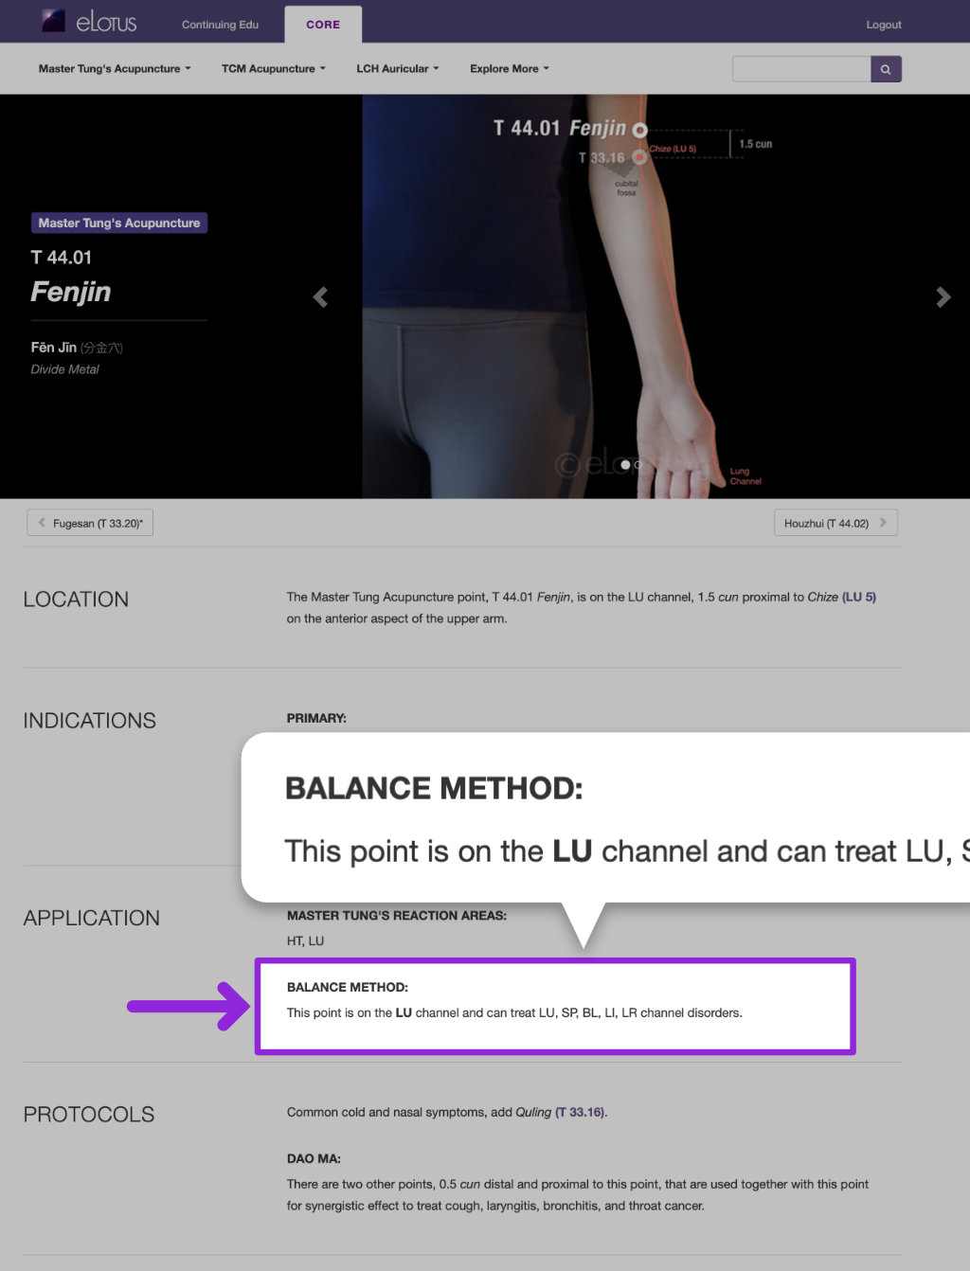Go to previous image with left arrow
The image size is (970, 1271).
[321, 297]
